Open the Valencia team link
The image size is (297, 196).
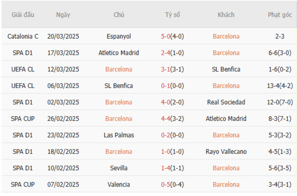pyautogui.click(x=118, y=185)
